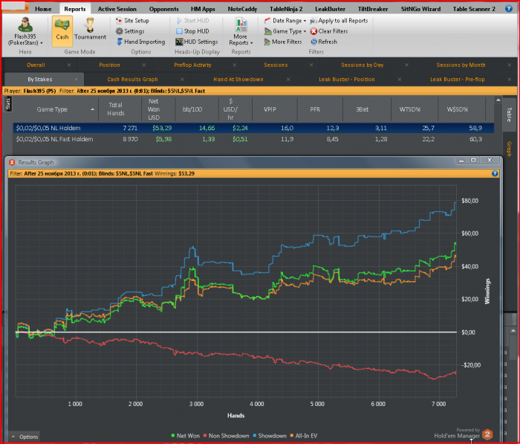Select Cash game mode
The image size is (520, 444).
coord(62,30)
